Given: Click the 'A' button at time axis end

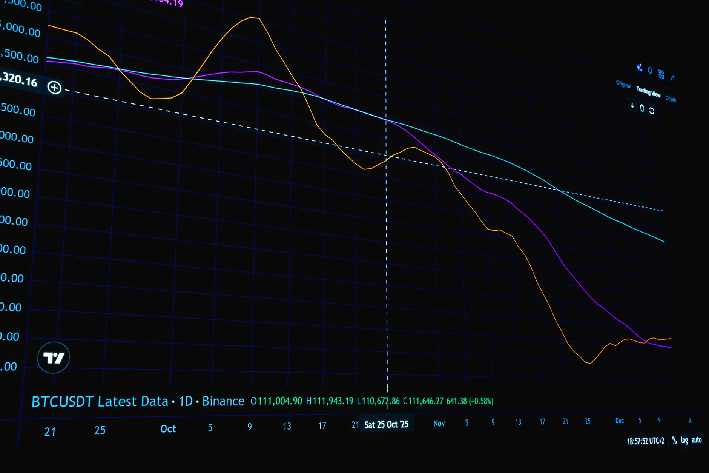Looking at the screenshot, I should tap(690, 421).
